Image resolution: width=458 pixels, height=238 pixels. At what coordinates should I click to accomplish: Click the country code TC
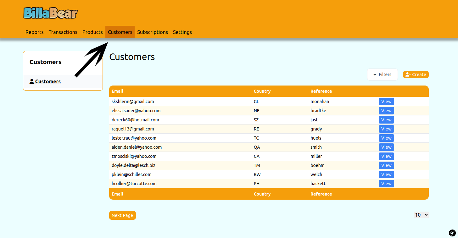(x=256, y=138)
